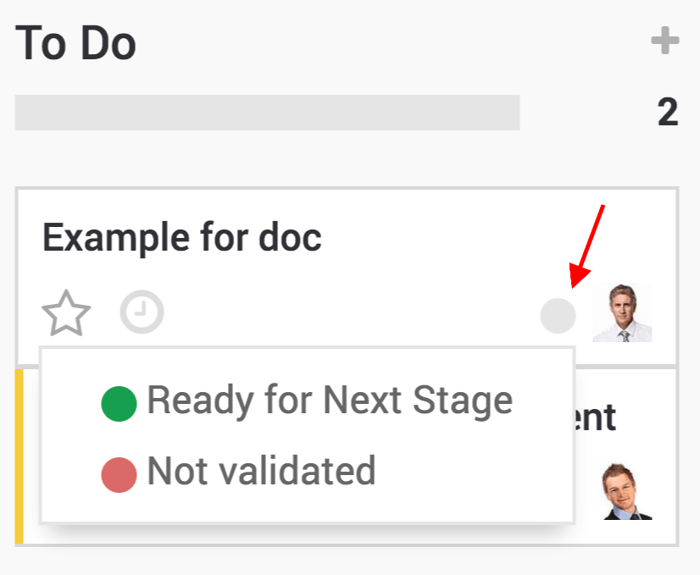Viewport: 700px width, 575px height.
Task: Click the gray progress bar under To Do
Action: tap(267, 111)
